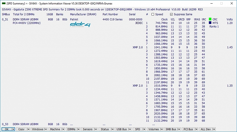The width and height of the screenshot is (237, 132).
Task: Select the 0_53 DDR4 SDRAM UDIMM row
Action: pos(25,124)
